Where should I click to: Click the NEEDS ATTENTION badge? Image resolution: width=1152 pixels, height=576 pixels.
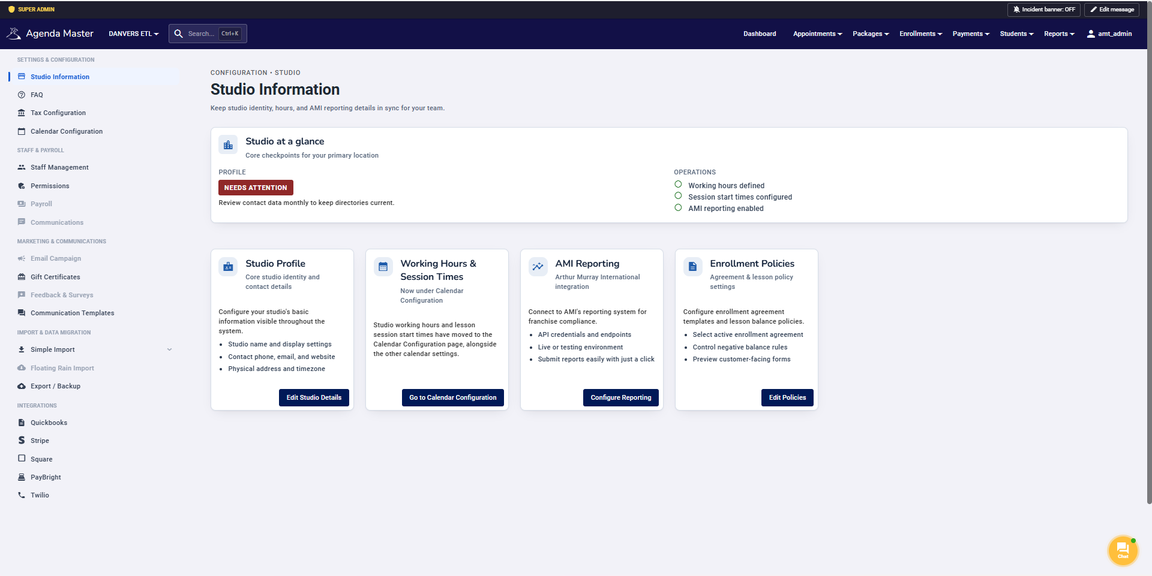256,188
